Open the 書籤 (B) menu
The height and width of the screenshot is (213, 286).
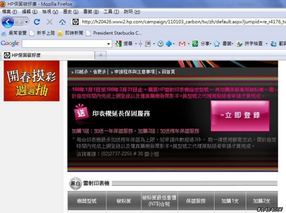pos(91,12)
